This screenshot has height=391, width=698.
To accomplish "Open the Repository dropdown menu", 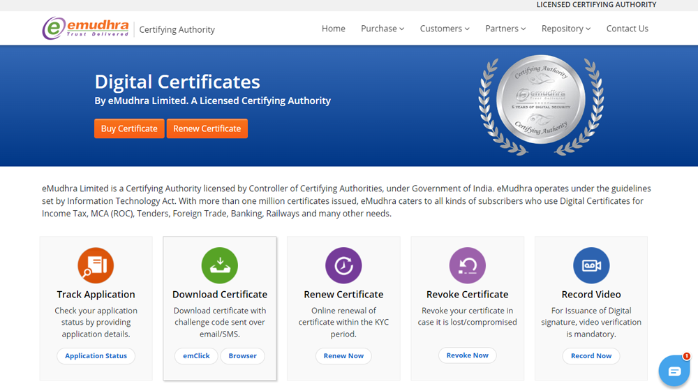I will click(x=566, y=29).
